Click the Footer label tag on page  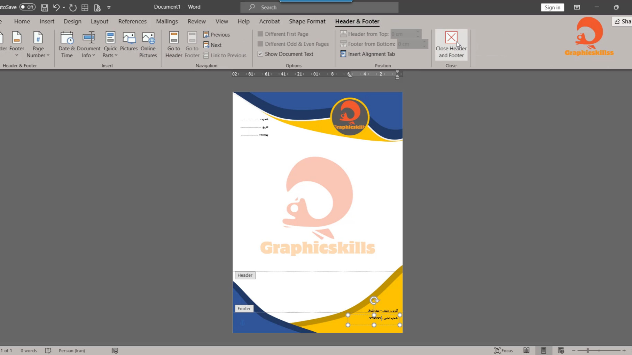244,309
